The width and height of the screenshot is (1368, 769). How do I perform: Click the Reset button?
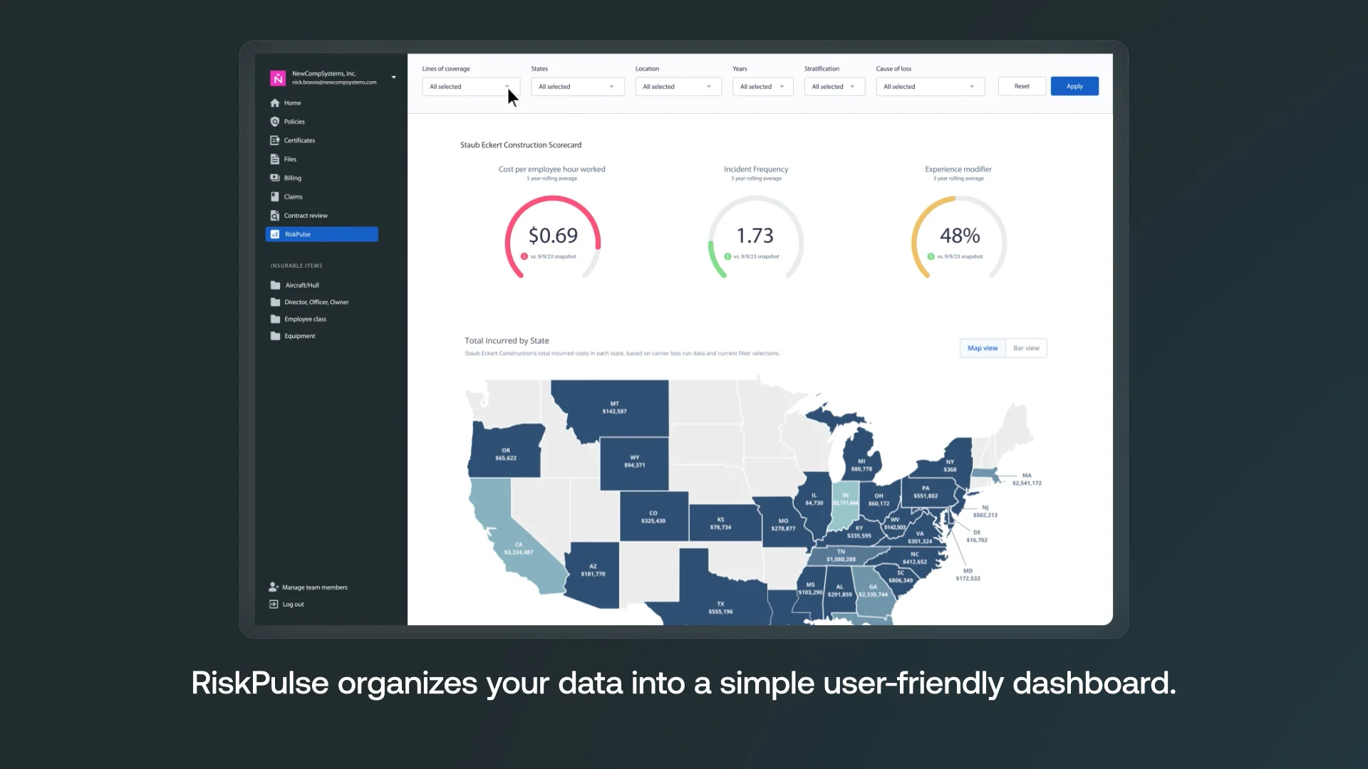(x=1022, y=86)
